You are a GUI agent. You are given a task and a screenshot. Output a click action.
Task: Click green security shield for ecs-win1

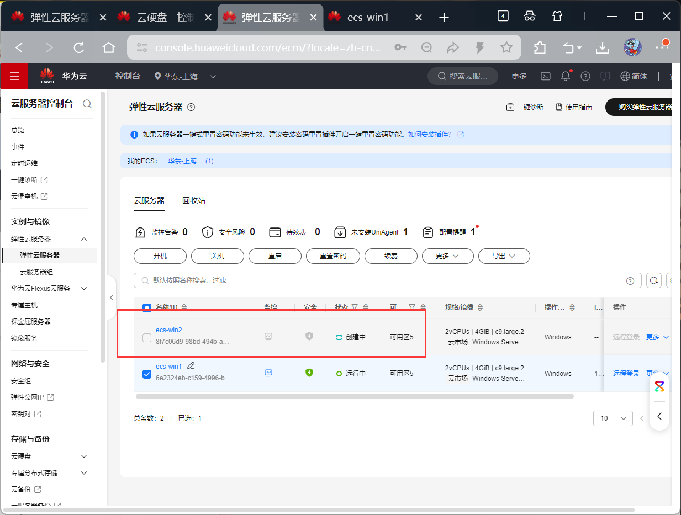click(309, 373)
